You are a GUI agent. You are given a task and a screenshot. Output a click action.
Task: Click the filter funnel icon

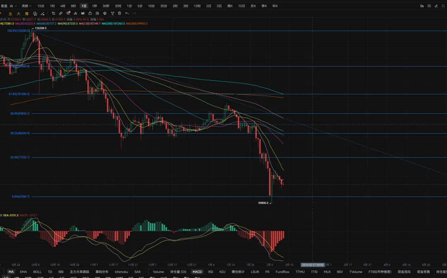point(112,13)
